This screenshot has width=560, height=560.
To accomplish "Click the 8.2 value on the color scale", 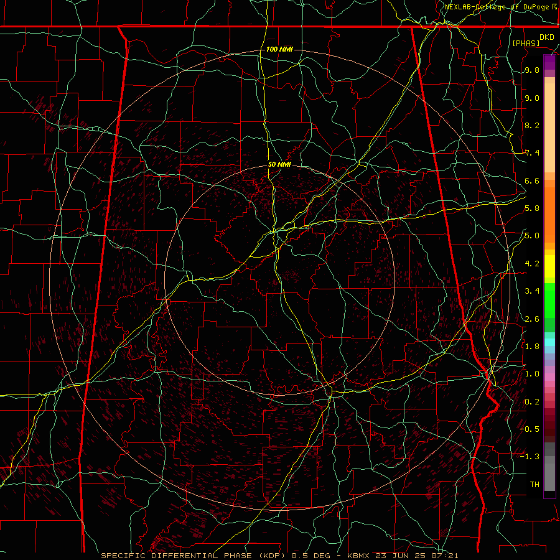I will click(532, 125).
